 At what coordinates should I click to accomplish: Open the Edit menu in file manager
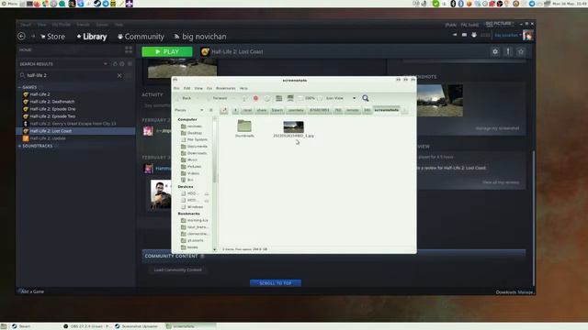(187, 88)
